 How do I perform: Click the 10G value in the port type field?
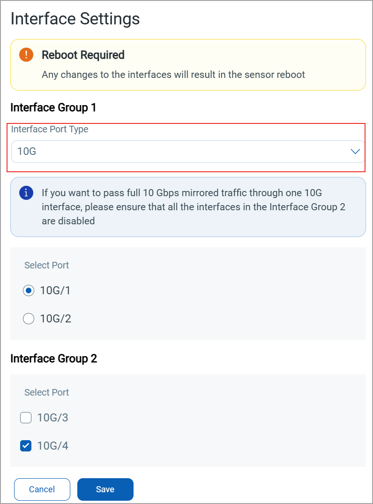pos(27,152)
